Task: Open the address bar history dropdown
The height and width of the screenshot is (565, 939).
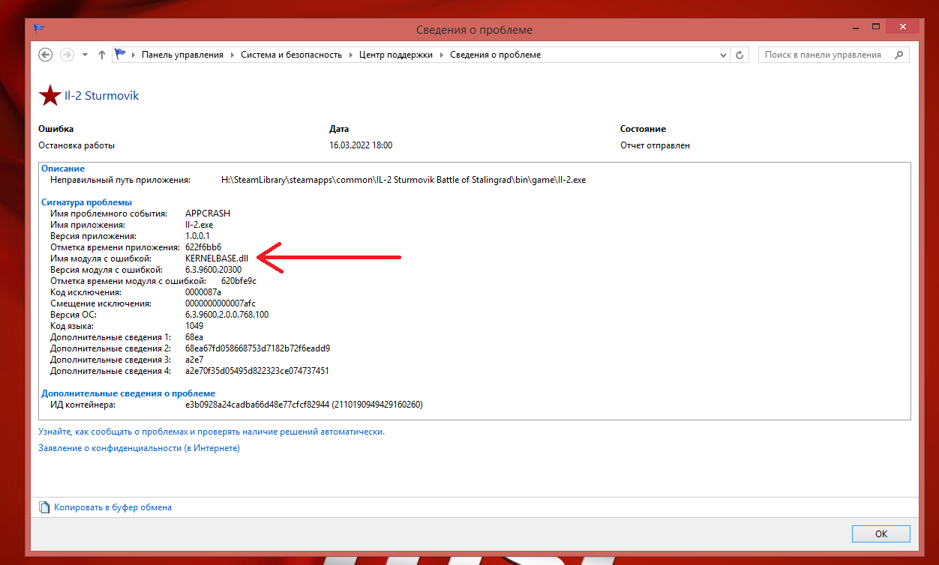Action: [x=723, y=55]
